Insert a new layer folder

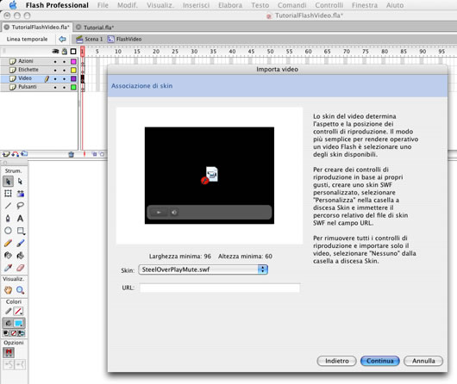(x=24, y=154)
